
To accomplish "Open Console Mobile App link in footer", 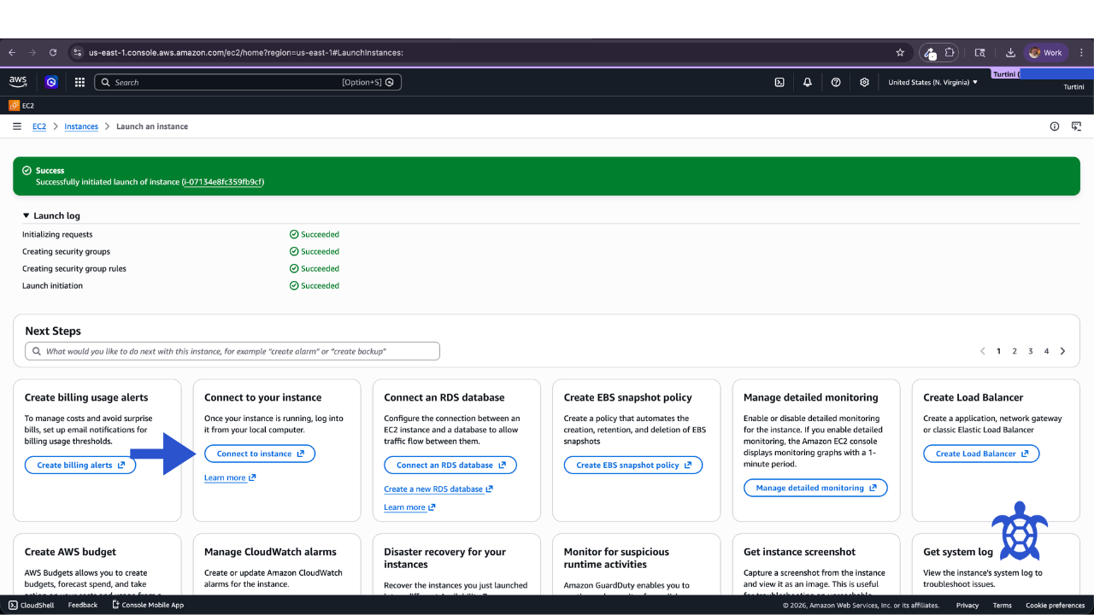I will point(147,605).
